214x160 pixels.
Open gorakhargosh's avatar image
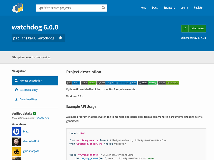(16, 151)
